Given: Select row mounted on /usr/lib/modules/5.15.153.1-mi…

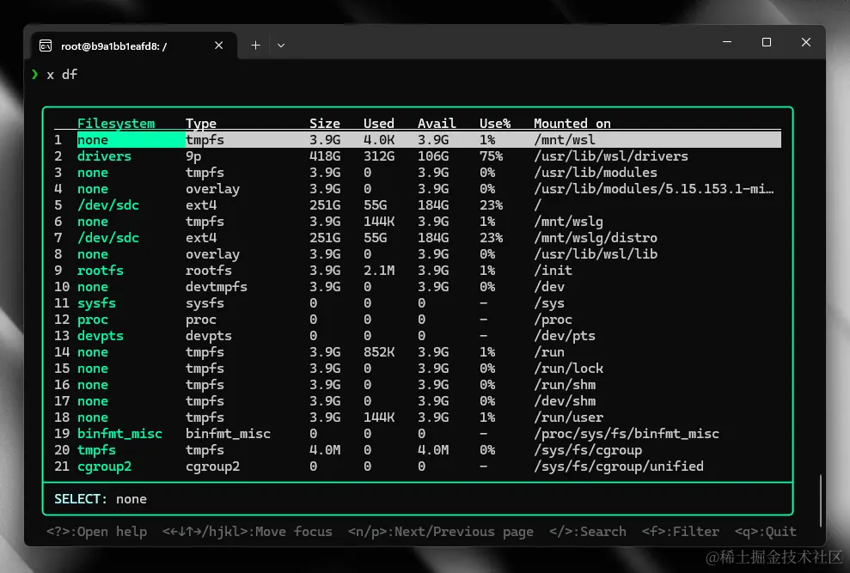Looking at the screenshot, I should point(418,189).
